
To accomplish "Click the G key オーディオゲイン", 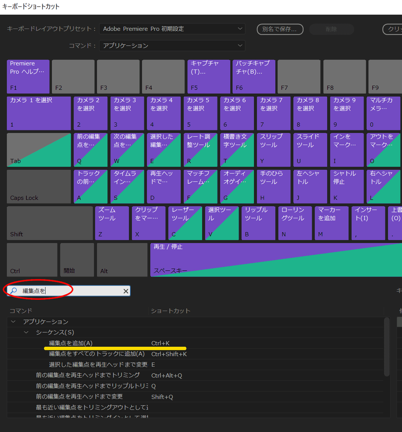I will (x=237, y=186).
